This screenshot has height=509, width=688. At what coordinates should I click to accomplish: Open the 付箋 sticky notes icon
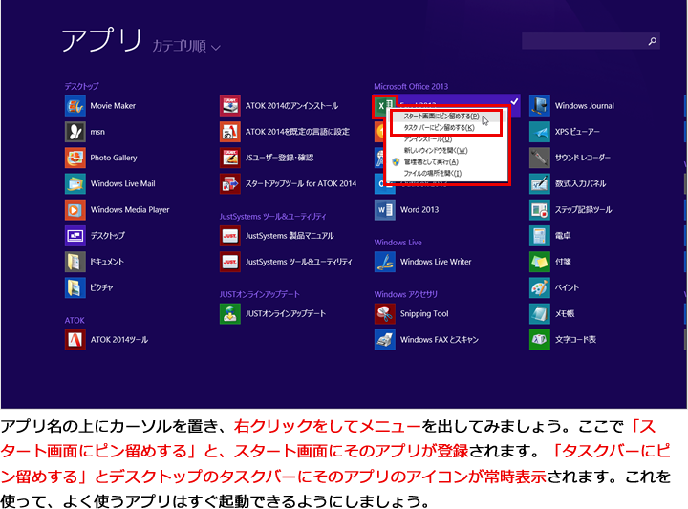coord(540,262)
